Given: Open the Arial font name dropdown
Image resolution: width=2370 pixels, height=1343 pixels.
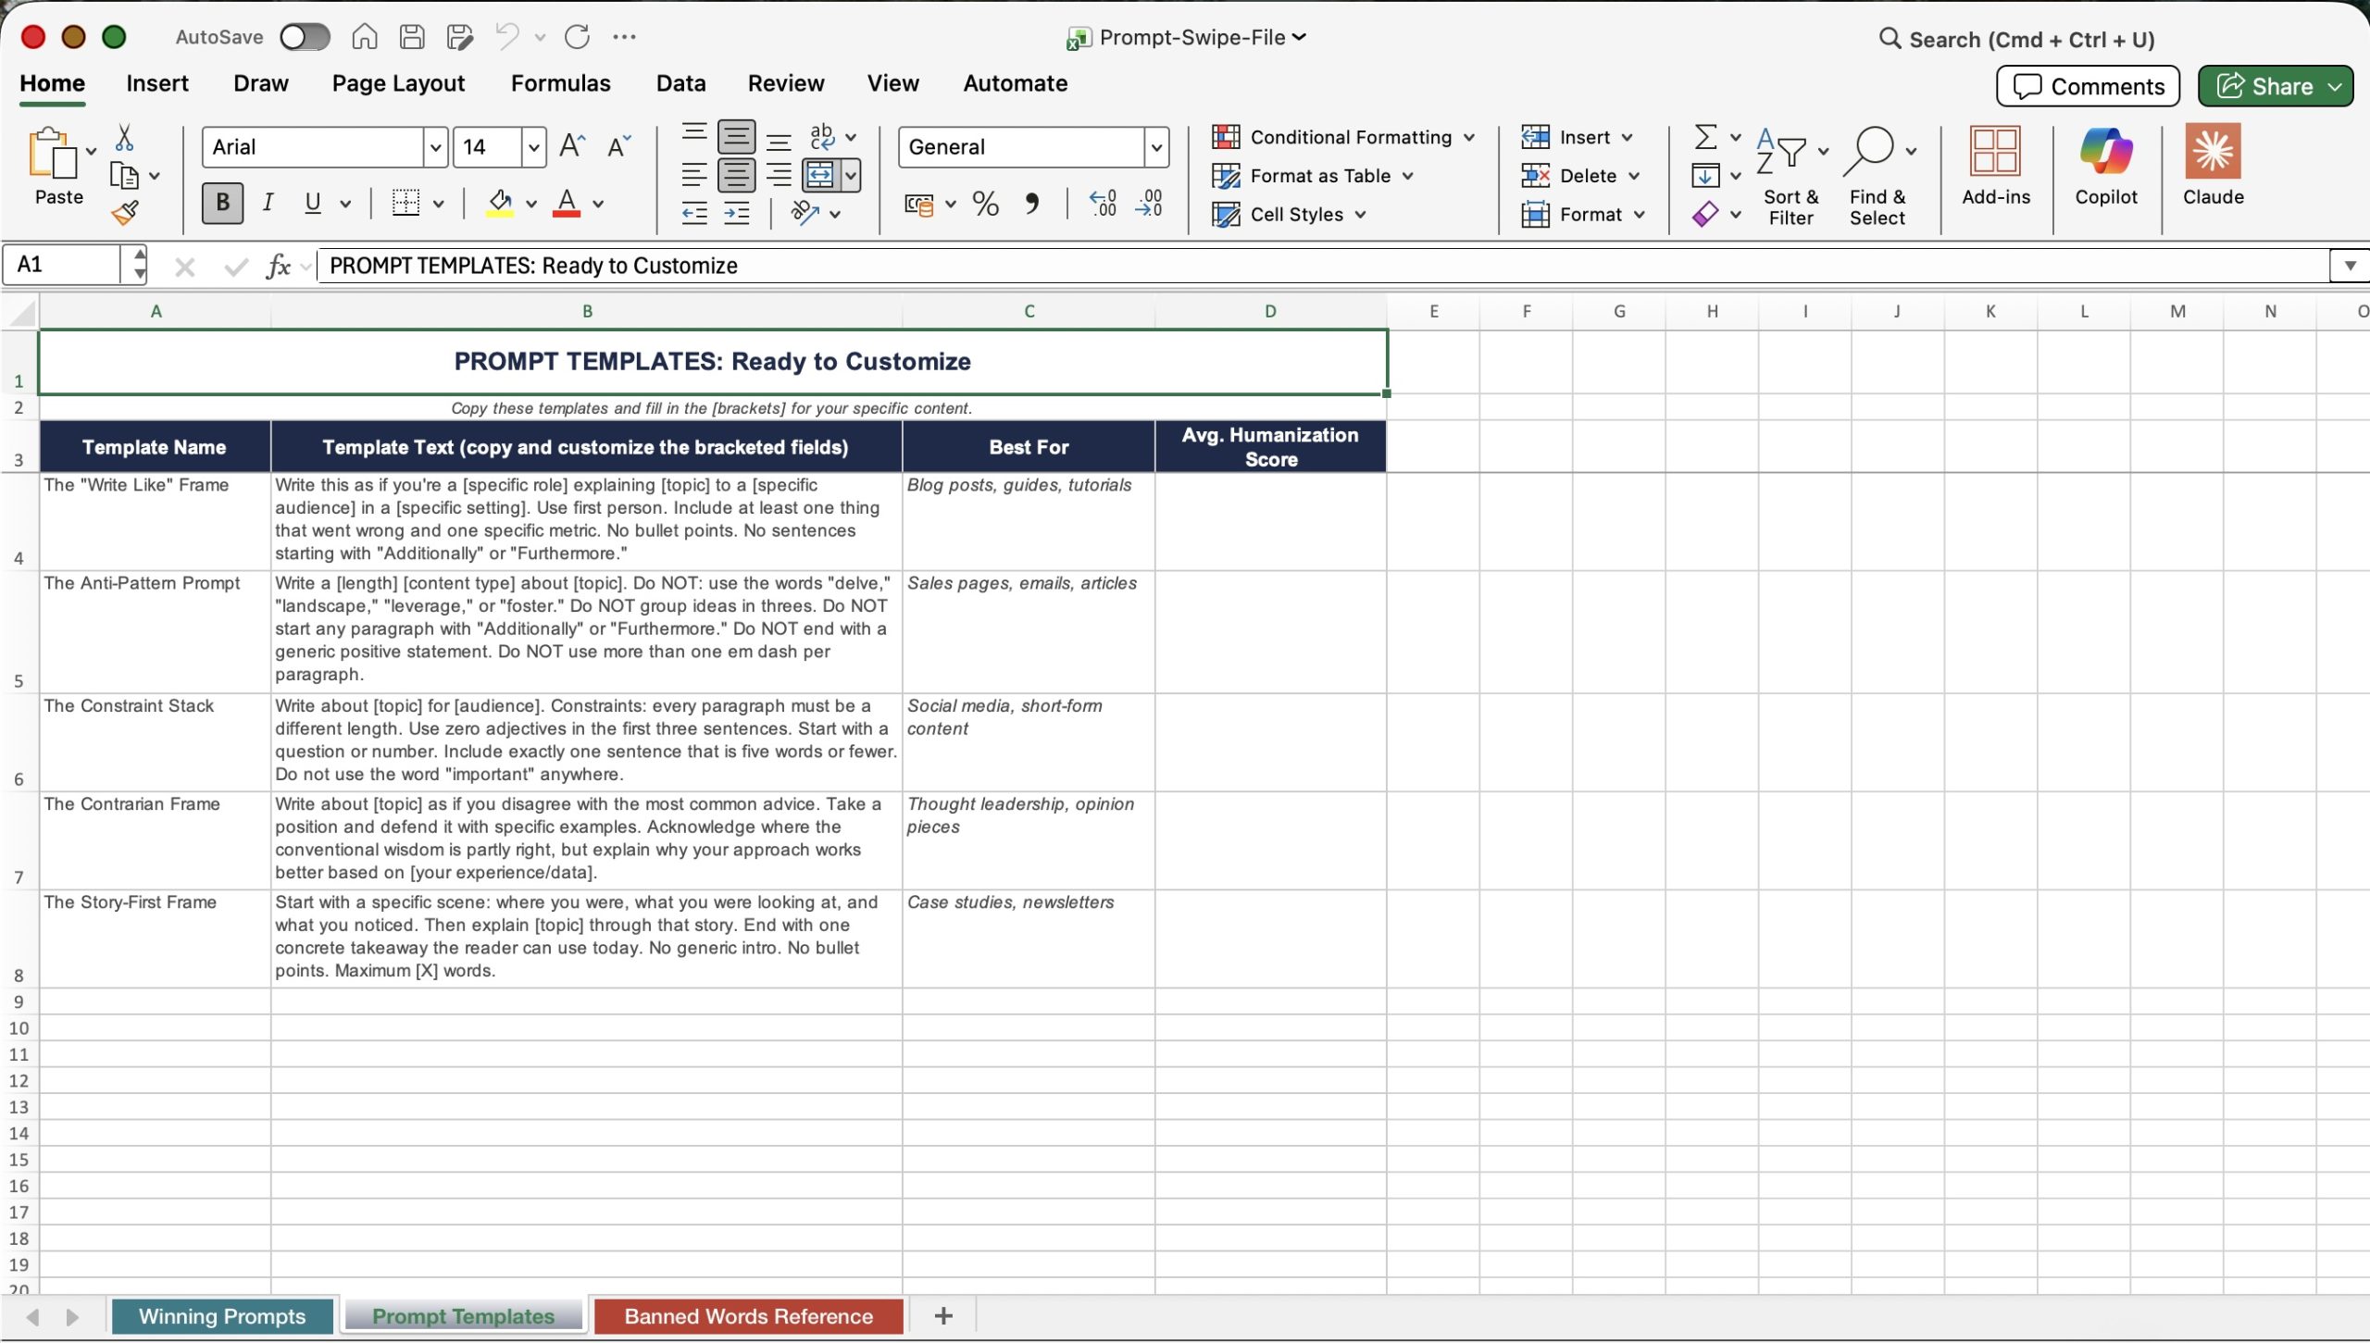Looking at the screenshot, I should [435, 147].
